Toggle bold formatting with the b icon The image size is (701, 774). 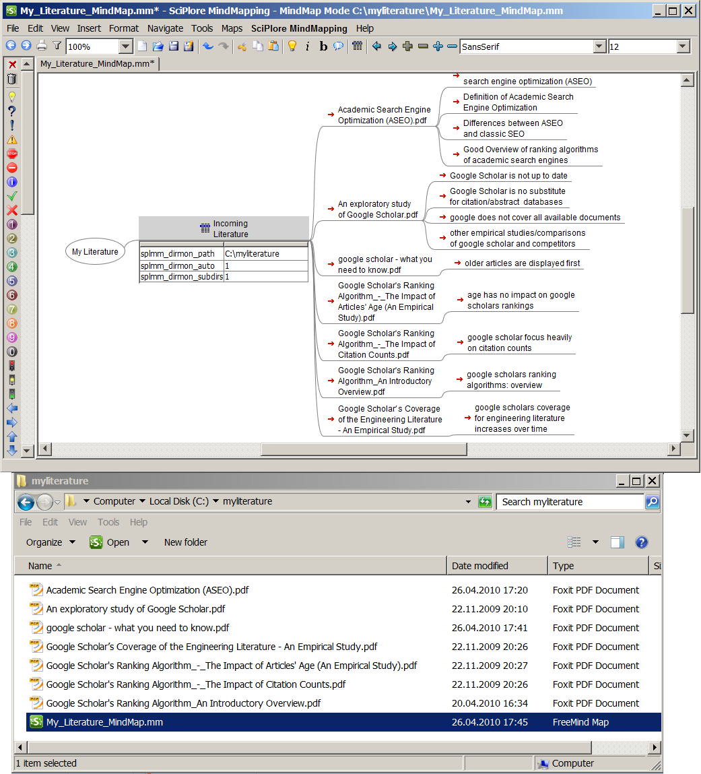(323, 46)
